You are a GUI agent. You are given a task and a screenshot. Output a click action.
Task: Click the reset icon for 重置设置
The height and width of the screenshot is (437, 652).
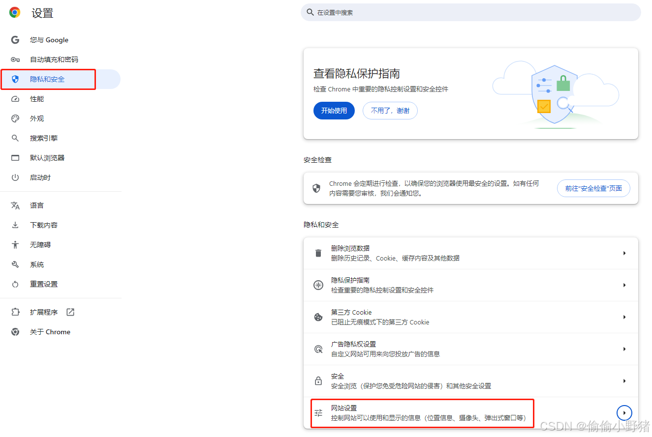click(x=15, y=284)
